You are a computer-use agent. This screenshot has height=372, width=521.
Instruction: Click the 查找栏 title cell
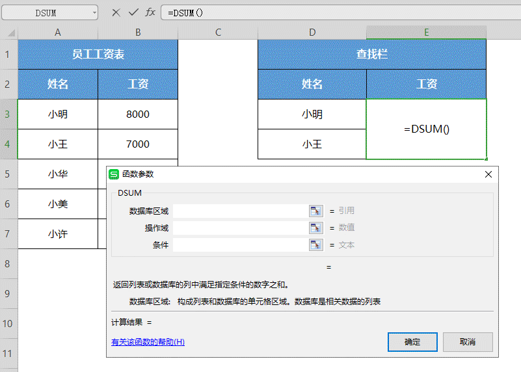(x=372, y=54)
